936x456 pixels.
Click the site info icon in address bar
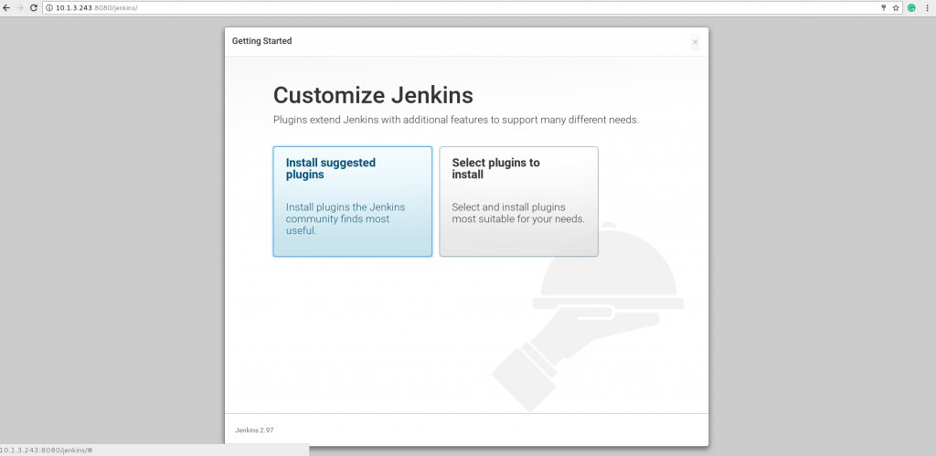pos(49,7)
